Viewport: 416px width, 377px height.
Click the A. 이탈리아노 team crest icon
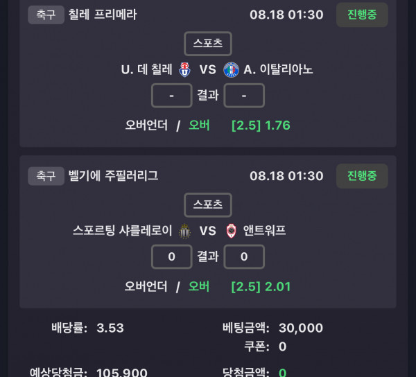(231, 70)
